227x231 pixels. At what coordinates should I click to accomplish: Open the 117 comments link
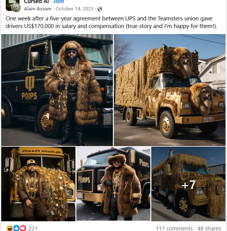click(x=174, y=228)
